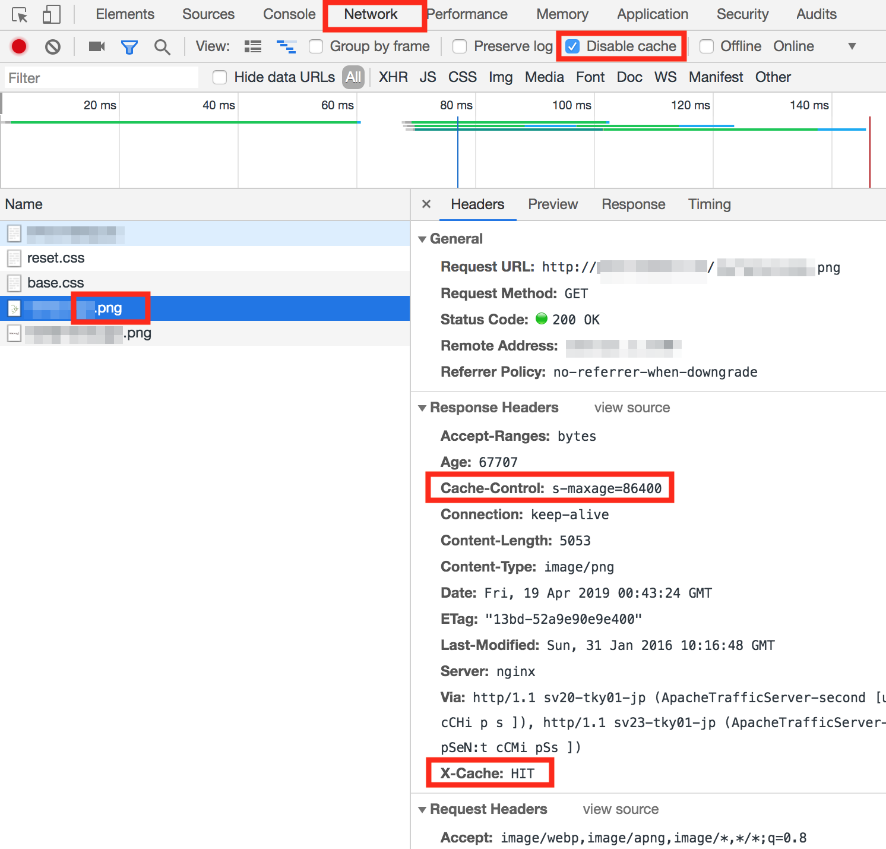Screen dimensions: 886x849
Task: Switch to large request rows view
Action: (253, 46)
